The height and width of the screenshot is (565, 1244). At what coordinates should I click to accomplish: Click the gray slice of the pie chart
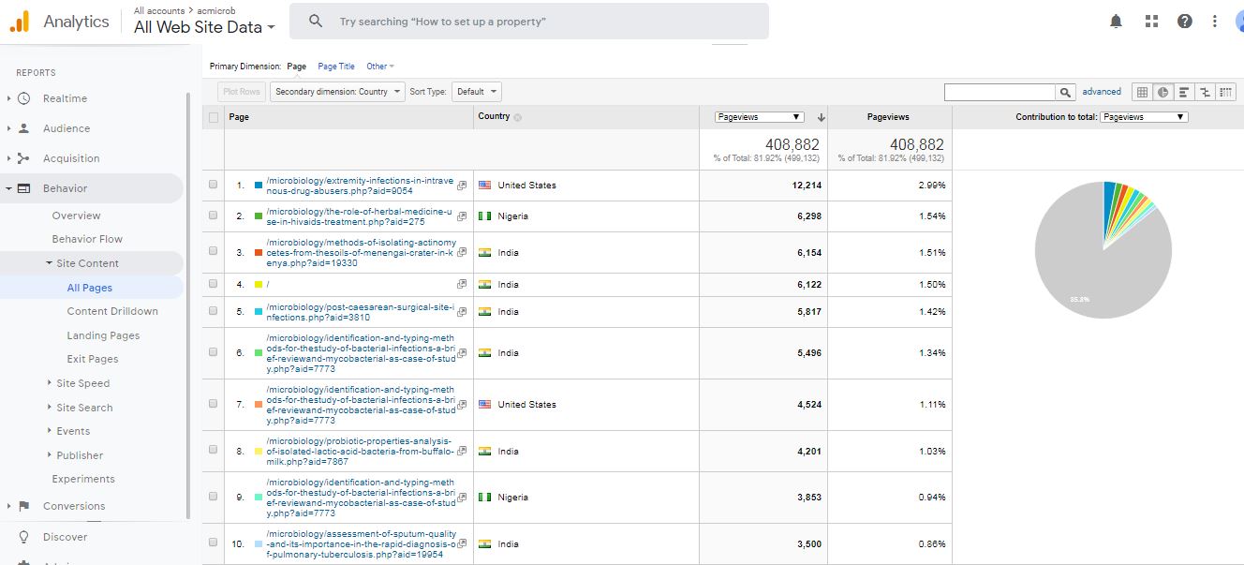[1096, 267]
